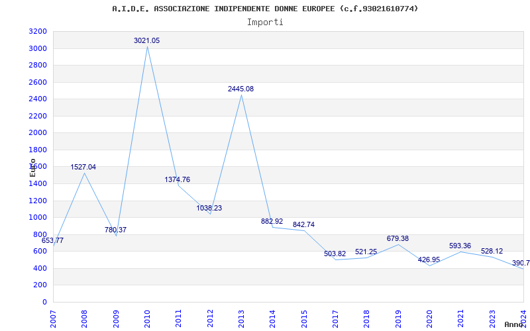This screenshot has height=331, width=530.
Task: Click the 3200 y-axis tick label
Action: (38, 32)
